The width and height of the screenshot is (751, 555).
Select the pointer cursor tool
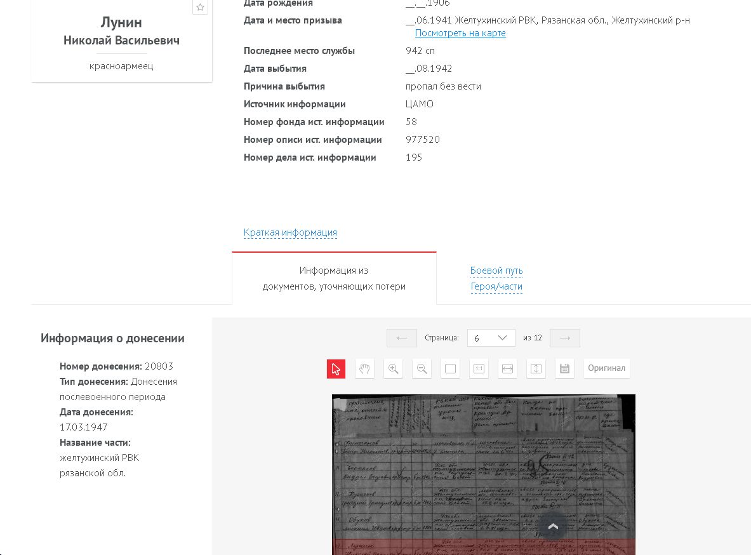coord(336,369)
